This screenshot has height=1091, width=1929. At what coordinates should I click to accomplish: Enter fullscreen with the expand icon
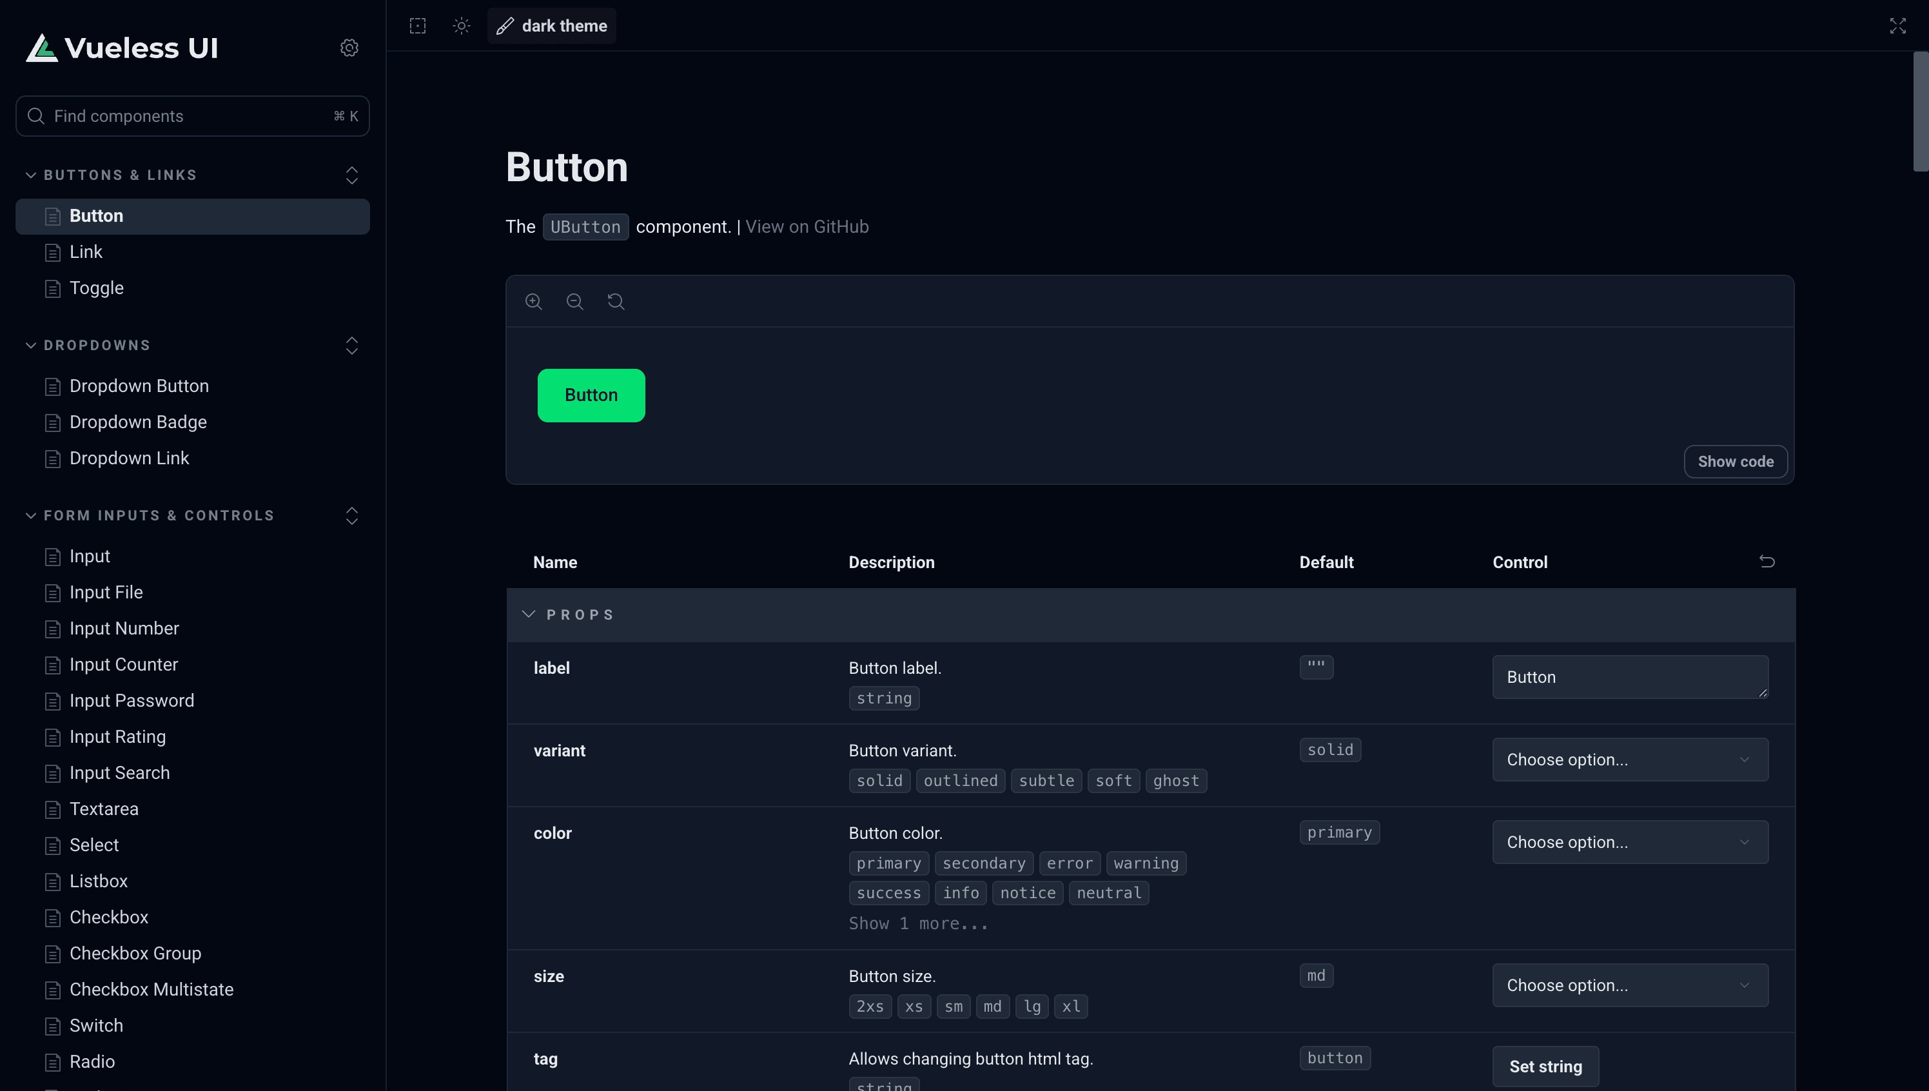[x=1897, y=26]
